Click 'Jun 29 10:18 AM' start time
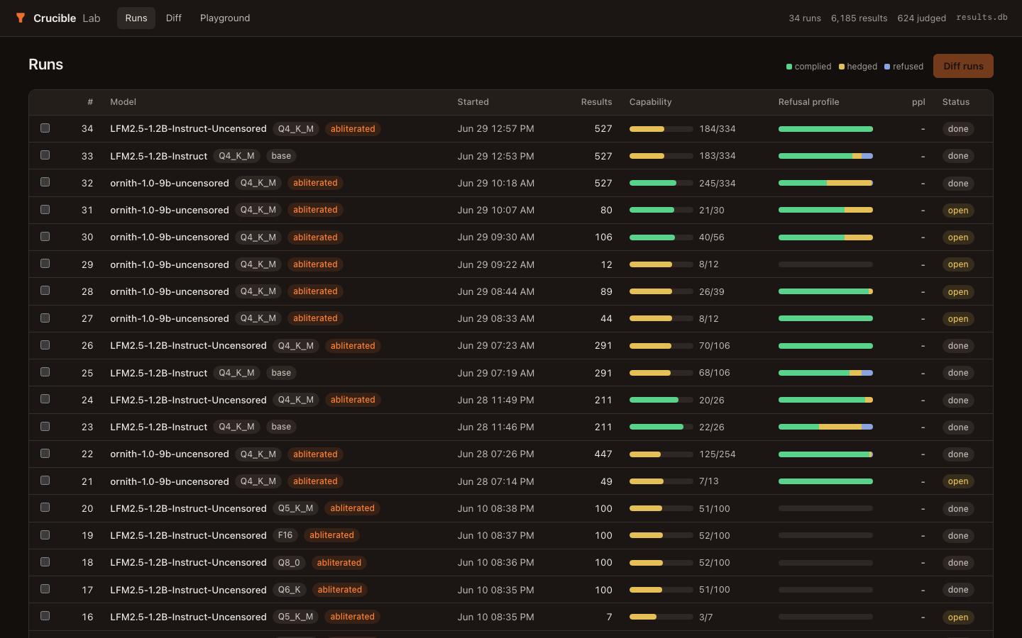This screenshot has height=638, width=1022. [x=496, y=183]
